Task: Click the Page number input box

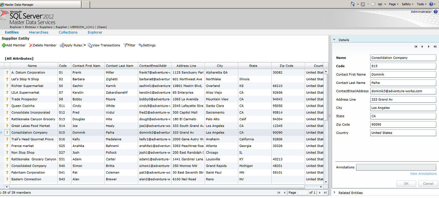Action: [x=303, y=193]
